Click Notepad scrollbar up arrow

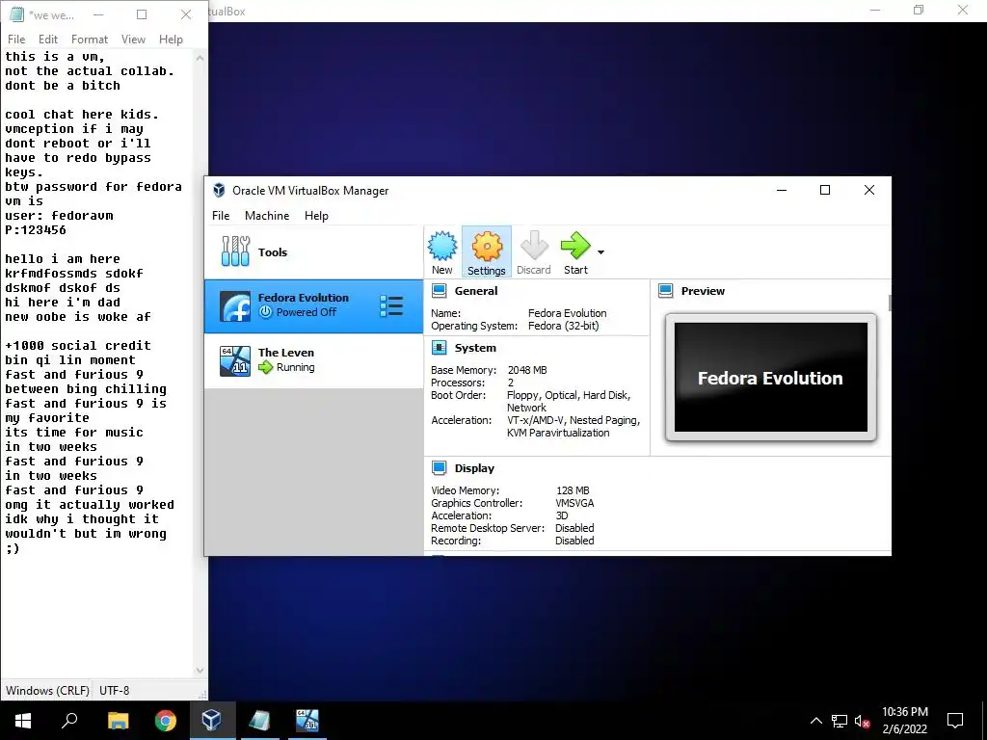[200, 58]
